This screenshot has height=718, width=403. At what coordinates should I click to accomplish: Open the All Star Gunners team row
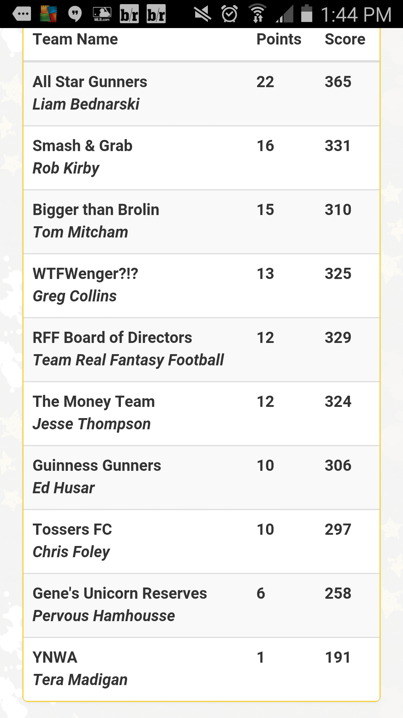(x=201, y=94)
